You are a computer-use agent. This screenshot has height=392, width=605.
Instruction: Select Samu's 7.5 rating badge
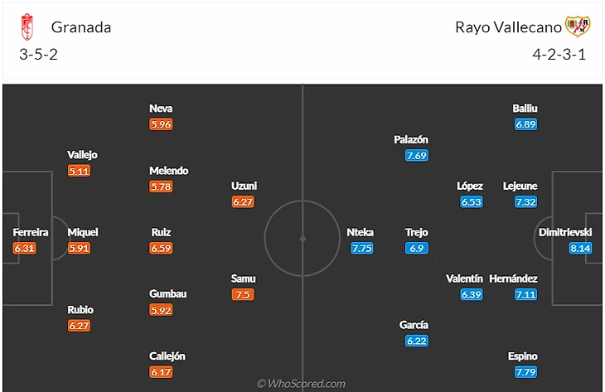point(243,294)
